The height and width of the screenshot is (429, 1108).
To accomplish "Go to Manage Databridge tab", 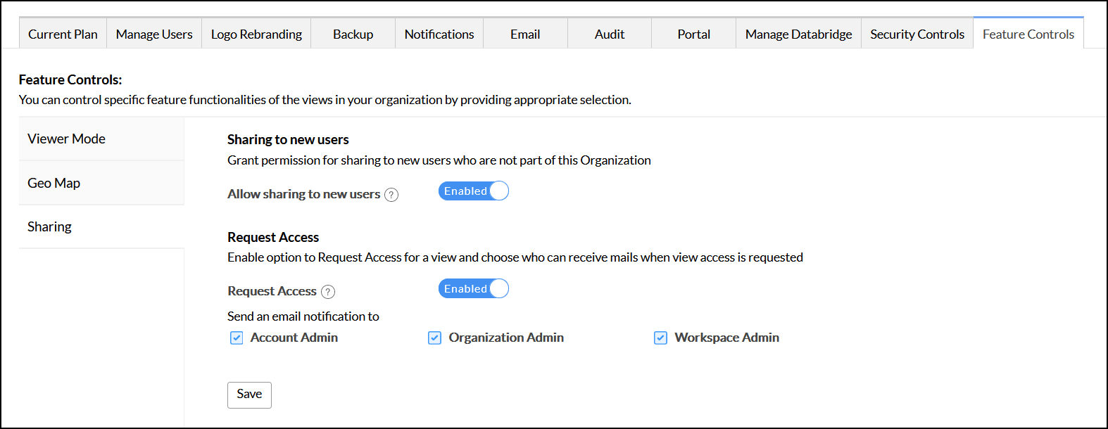I will pos(798,34).
